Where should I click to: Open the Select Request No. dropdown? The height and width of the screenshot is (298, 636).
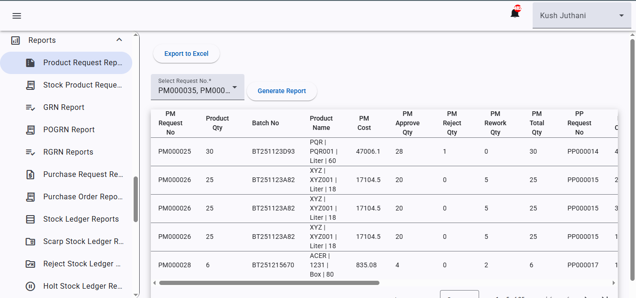[x=197, y=87]
